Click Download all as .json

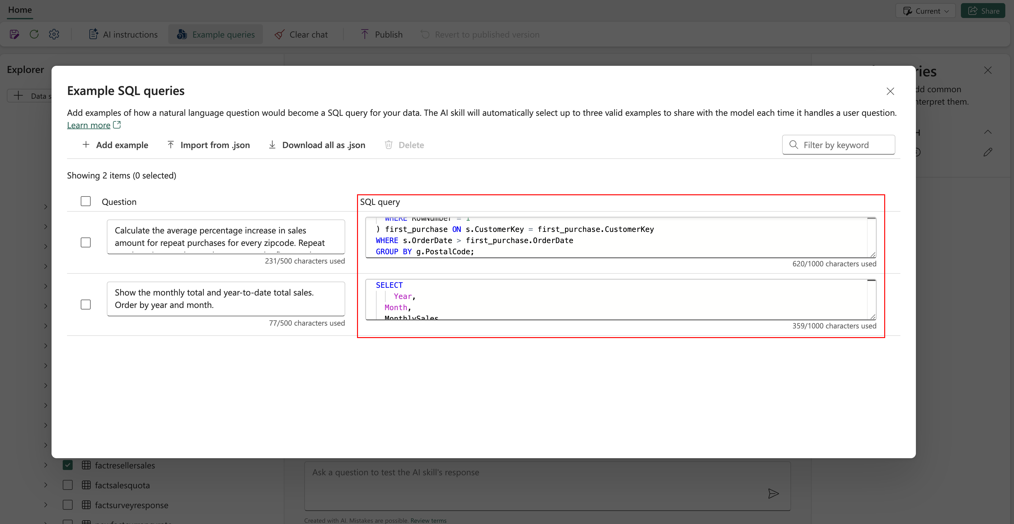click(317, 145)
